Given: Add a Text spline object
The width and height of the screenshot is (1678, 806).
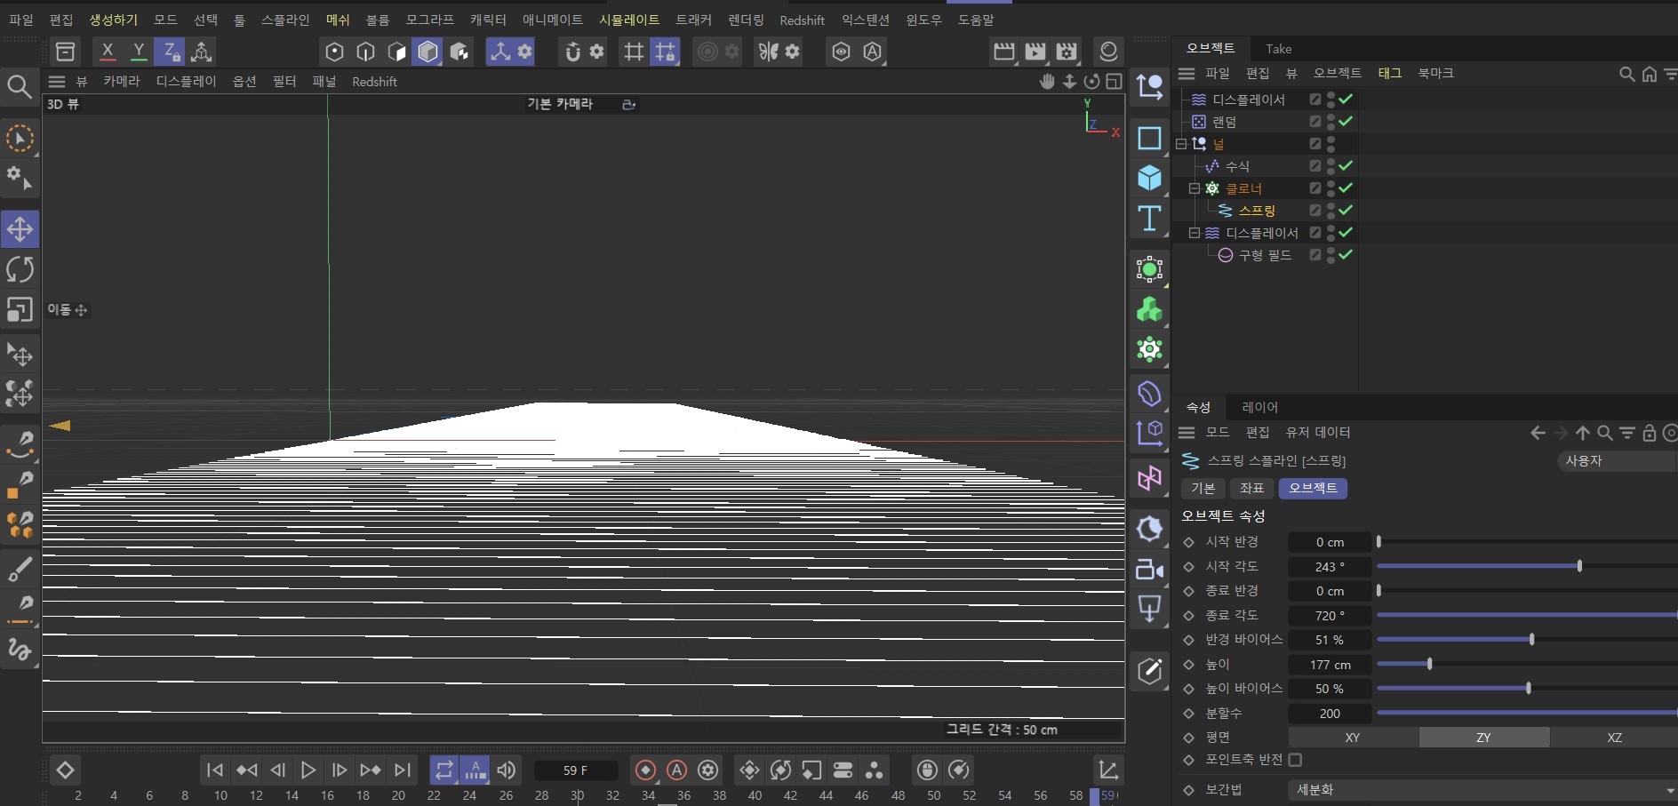Looking at the screenshot, I should [x=1149, y=219].
